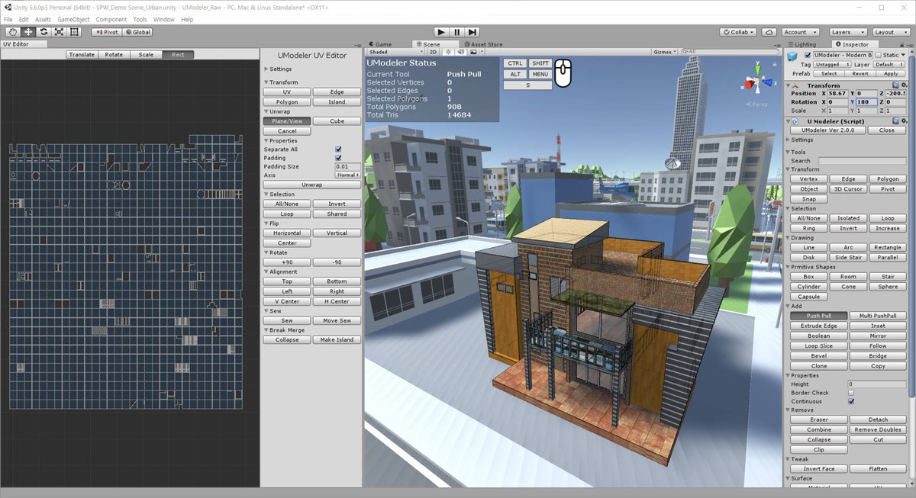Viewport: 916px width, 498px height.
Task: Select the Hand tool in Unity toolbar
Action: point(12,32)
